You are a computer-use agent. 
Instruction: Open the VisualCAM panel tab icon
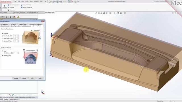click(18, 17)
